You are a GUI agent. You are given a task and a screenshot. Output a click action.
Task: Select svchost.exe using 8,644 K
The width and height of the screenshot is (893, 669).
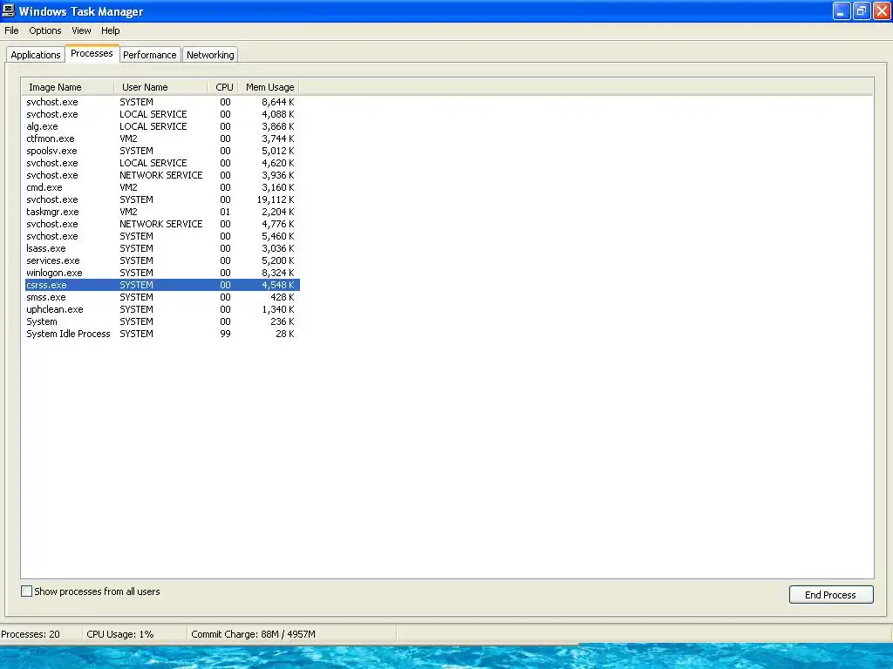(161, 102)
